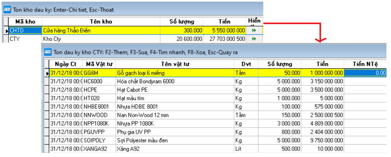Click the az icon in 'Ton kho dau ky' title bar
391x157 pixels.
click(x=7, y=10)
